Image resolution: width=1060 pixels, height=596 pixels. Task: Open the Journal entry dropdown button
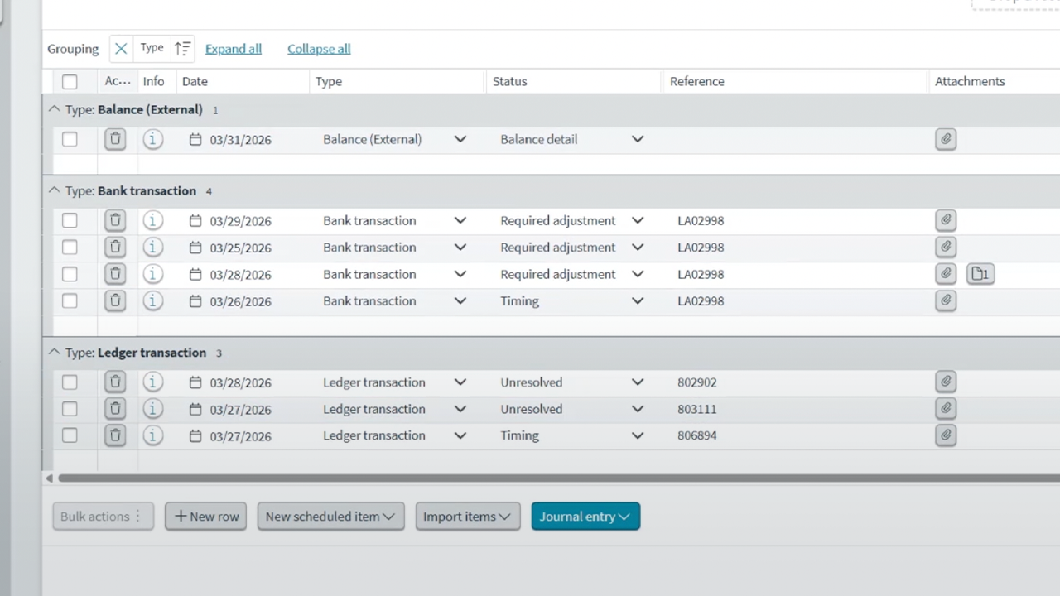[x=585, y=517]
